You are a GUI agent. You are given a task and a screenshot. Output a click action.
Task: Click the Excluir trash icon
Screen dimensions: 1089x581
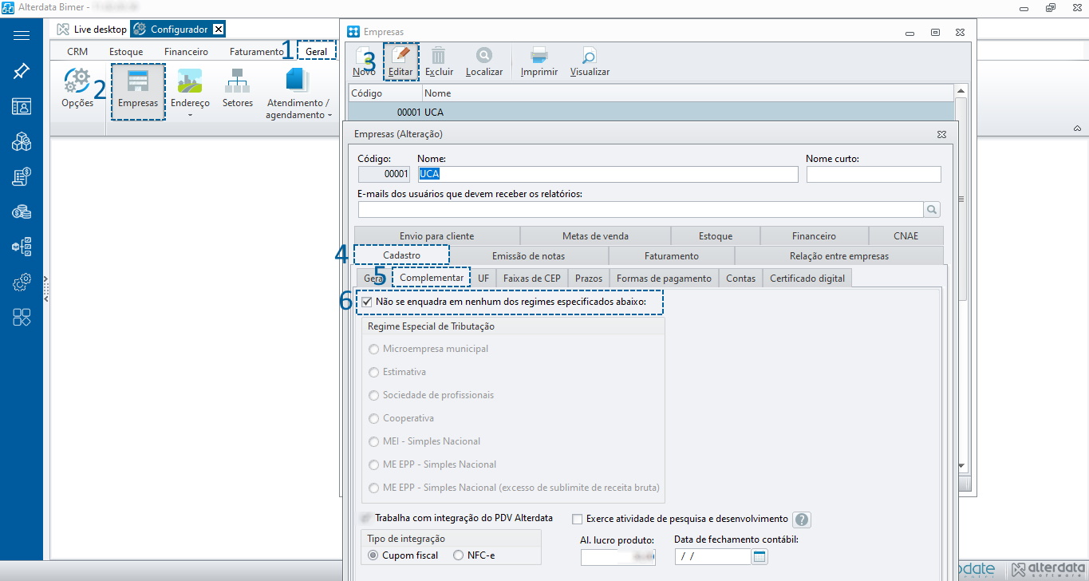[438, 57]
